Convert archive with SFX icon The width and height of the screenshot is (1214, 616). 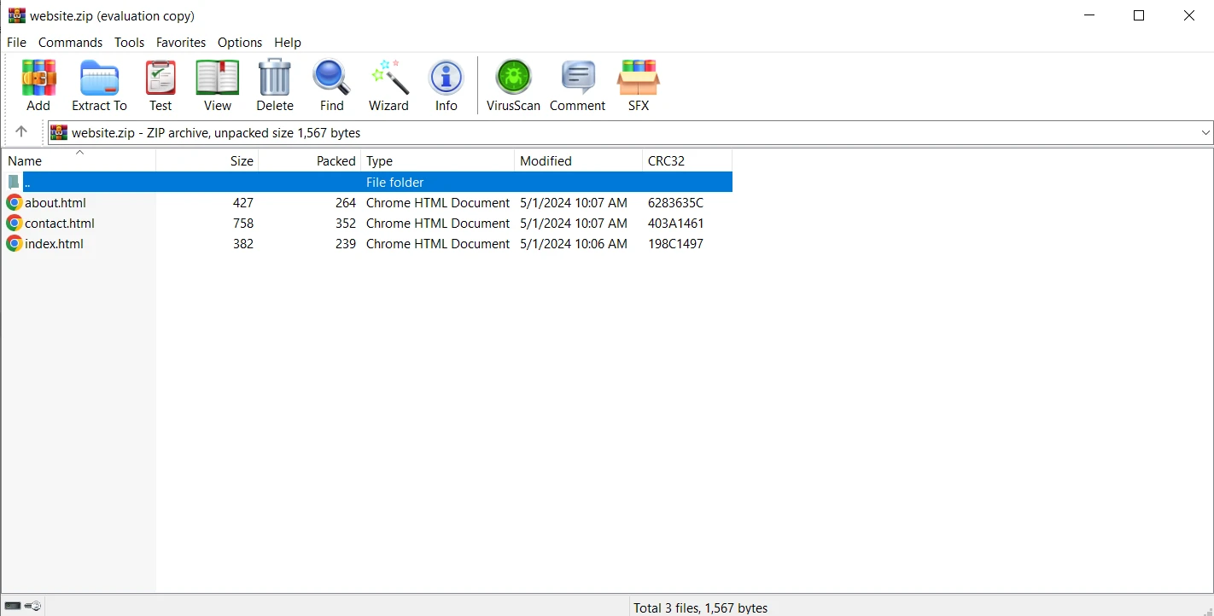point(638,85)
